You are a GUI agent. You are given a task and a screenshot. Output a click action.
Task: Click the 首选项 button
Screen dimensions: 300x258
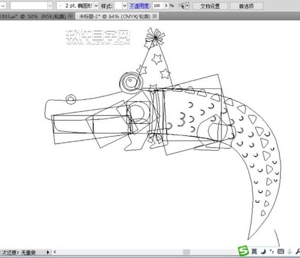pos(246,6)
